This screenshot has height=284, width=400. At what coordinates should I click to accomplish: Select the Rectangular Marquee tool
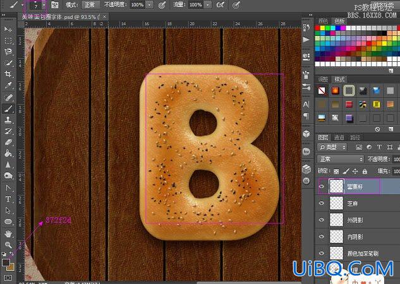(8, 40)
